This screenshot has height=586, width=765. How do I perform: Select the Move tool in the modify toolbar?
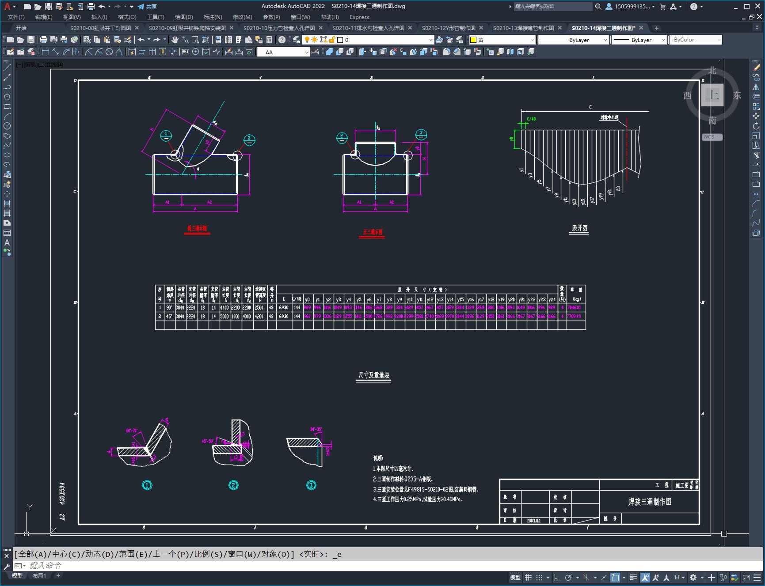click(756, 116)
